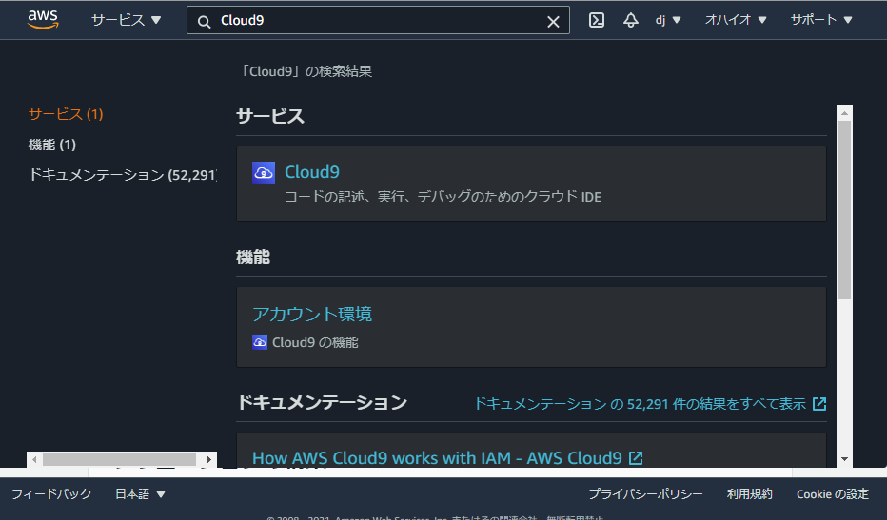Click the sidebar scrollbar right arrow
887x520 pixels.
pyautogui.click(x=208, y=459)
